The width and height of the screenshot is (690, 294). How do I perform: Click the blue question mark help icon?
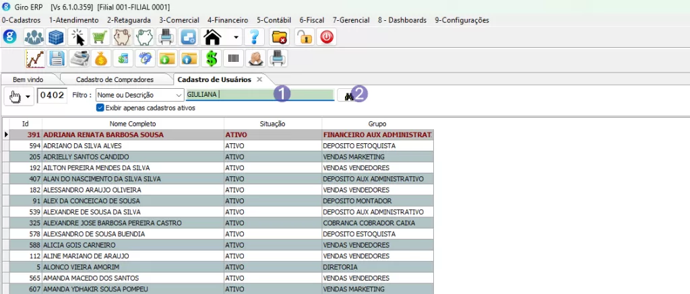255,37
